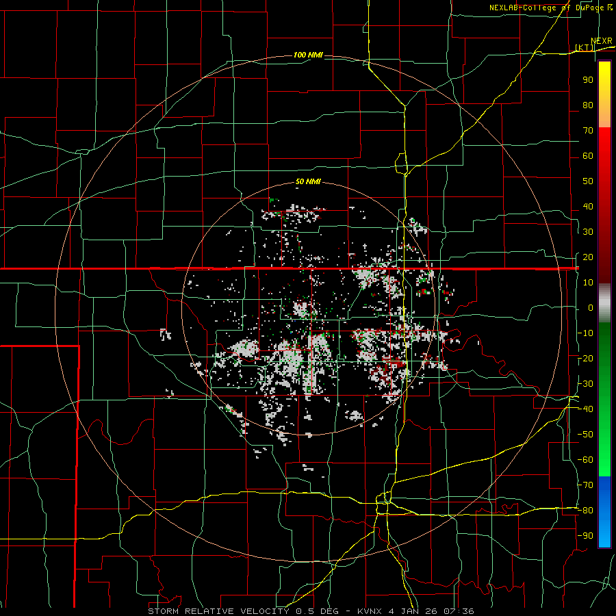Click the 50 value on velocity scale
Image resolution: width=616 pixels, height=616 pixels.
pyautogui.click(x=588, y=181)
